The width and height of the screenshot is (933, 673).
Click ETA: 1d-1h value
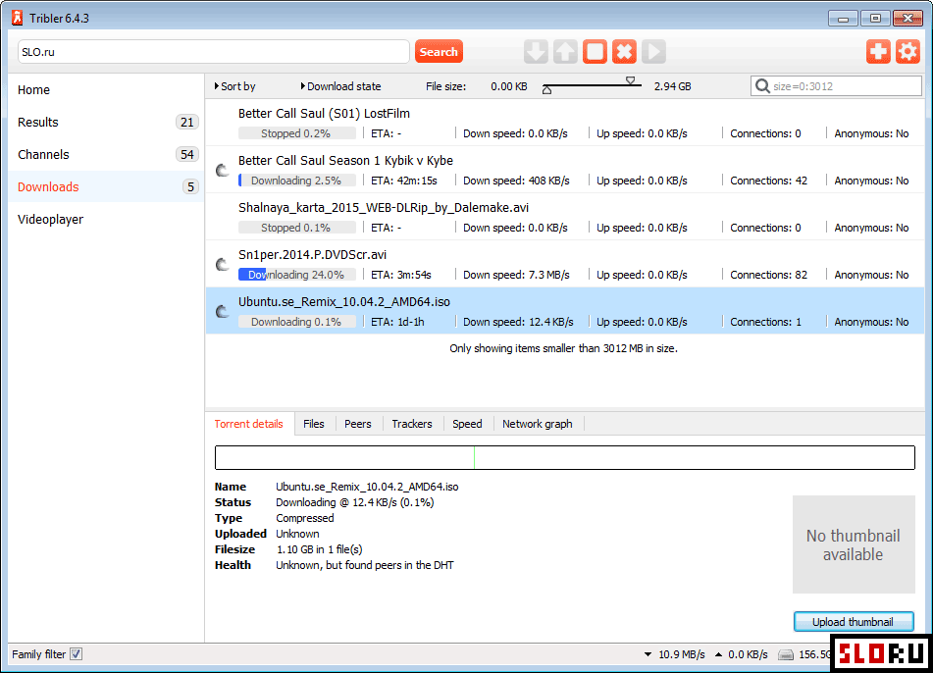click(x=397, y=322)
